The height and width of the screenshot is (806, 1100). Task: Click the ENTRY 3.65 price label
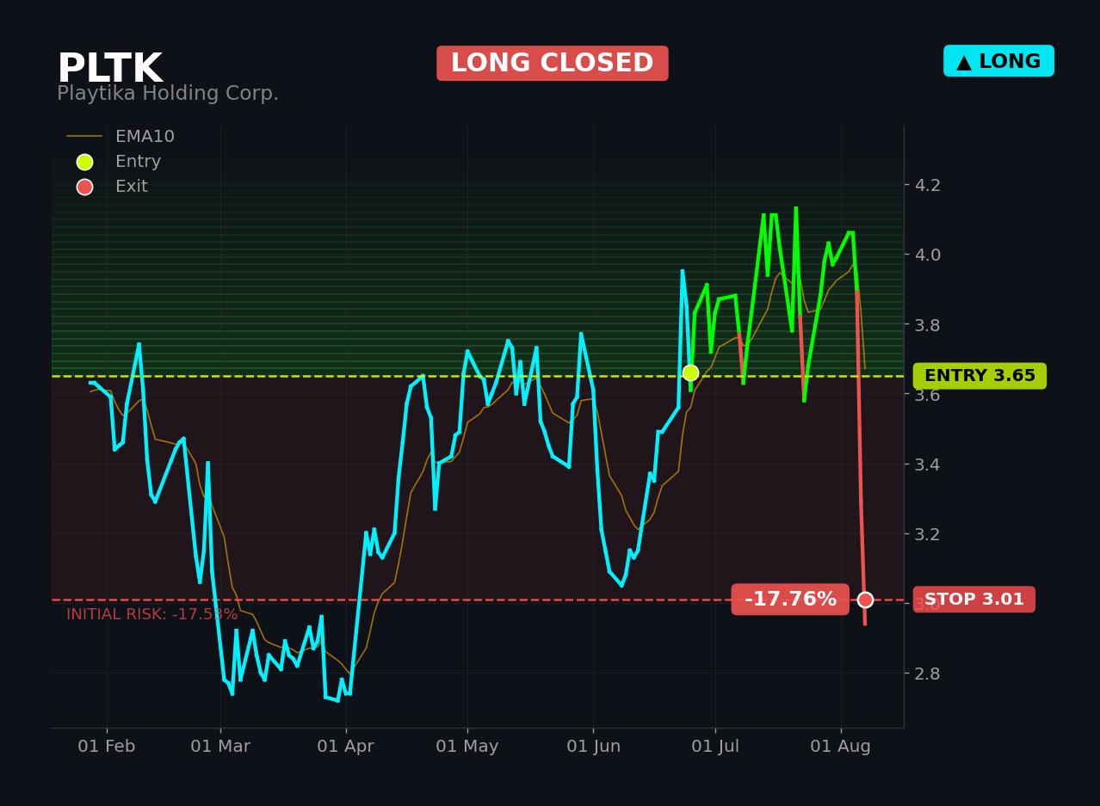[979, 376]
